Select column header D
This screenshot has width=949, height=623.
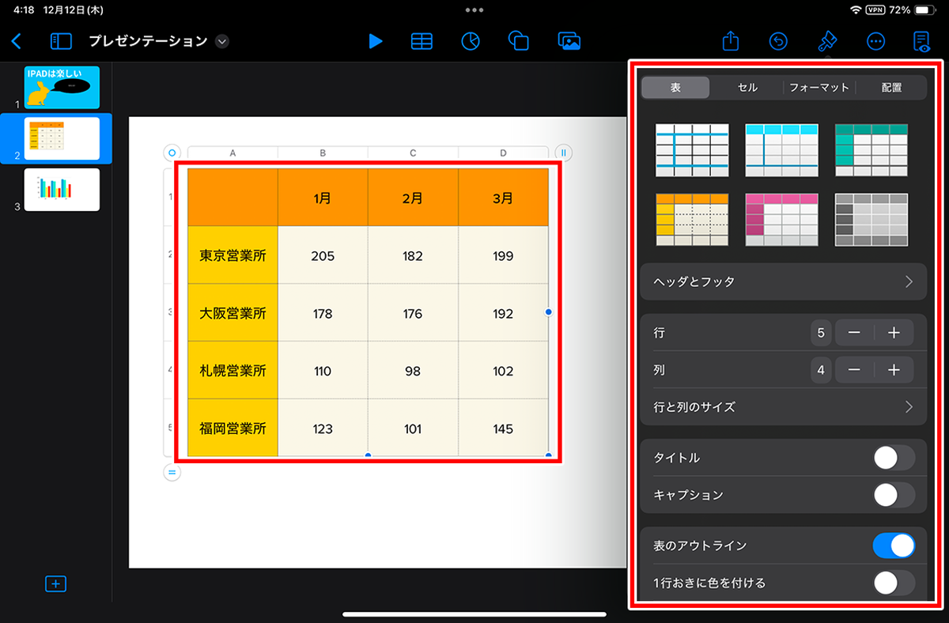[503, 153]
